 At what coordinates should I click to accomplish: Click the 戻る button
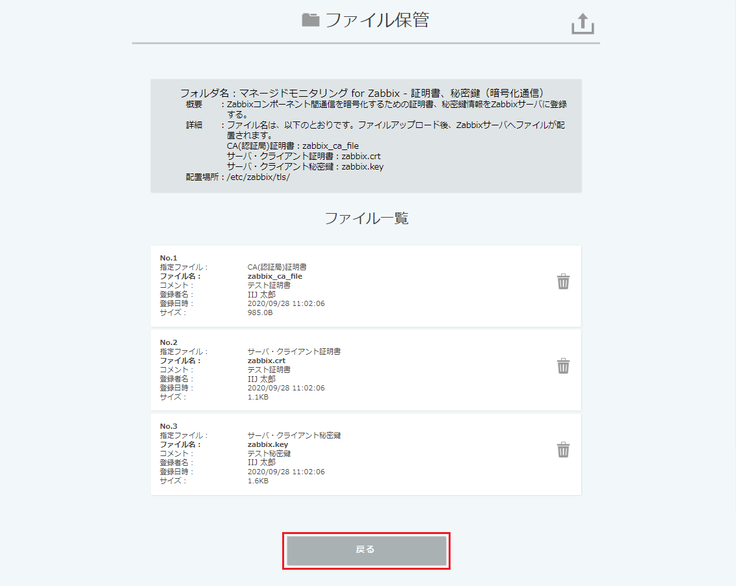pos(366,550)
